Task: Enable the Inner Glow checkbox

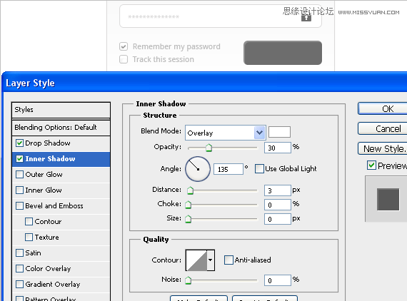Action: click(x=19, y=190)
